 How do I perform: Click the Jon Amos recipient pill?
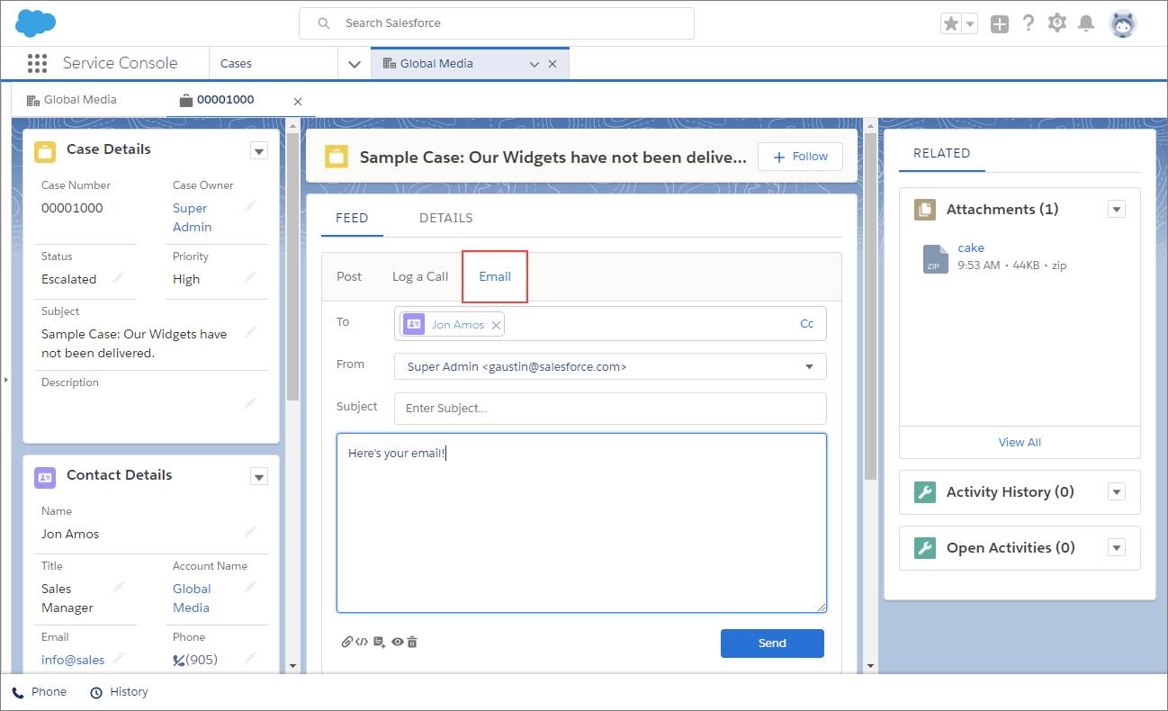click(x=453, y=325)
